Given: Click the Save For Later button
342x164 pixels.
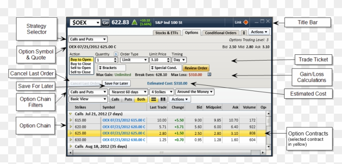Looking at the screenshot, I should pyautogui.click(x=116, y=83).
